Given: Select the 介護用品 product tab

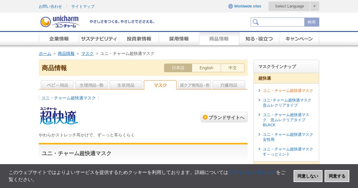Looking at the screenshot, I should [229, 85].
